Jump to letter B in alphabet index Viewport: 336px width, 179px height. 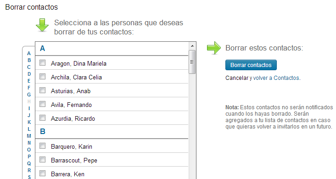[29, 60]
